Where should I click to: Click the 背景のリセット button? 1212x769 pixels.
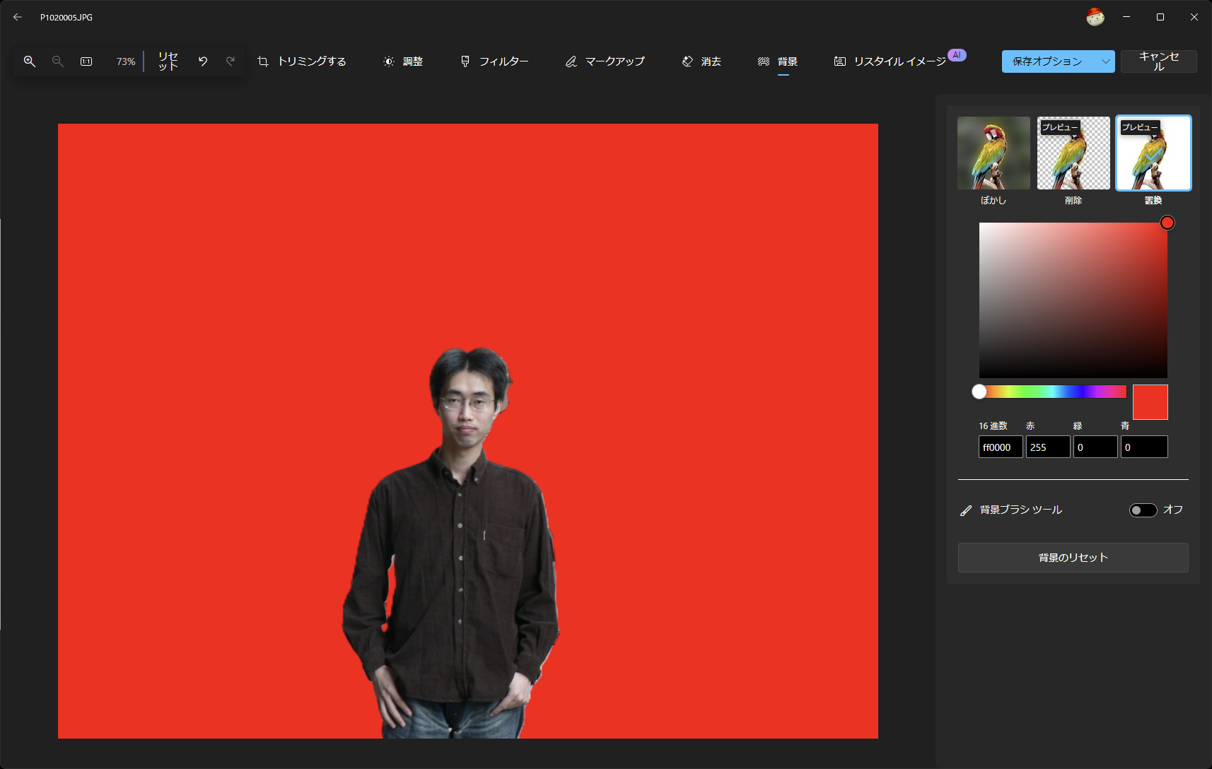tap(1073, 558)
